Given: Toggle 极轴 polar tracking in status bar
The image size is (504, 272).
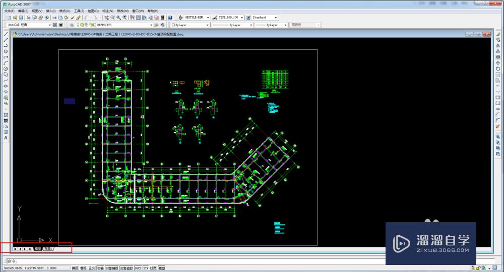Looking at the screenshot, I should (x=100, y=268).
